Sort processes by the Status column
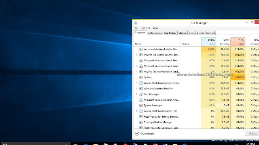259x145 pixels. point(191,42)
